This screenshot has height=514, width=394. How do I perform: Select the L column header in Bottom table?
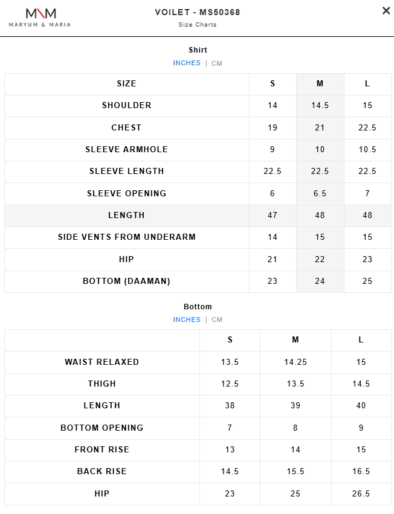click(361, 340)
